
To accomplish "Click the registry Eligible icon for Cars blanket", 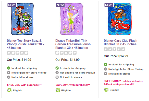I will tap(106, 90).
